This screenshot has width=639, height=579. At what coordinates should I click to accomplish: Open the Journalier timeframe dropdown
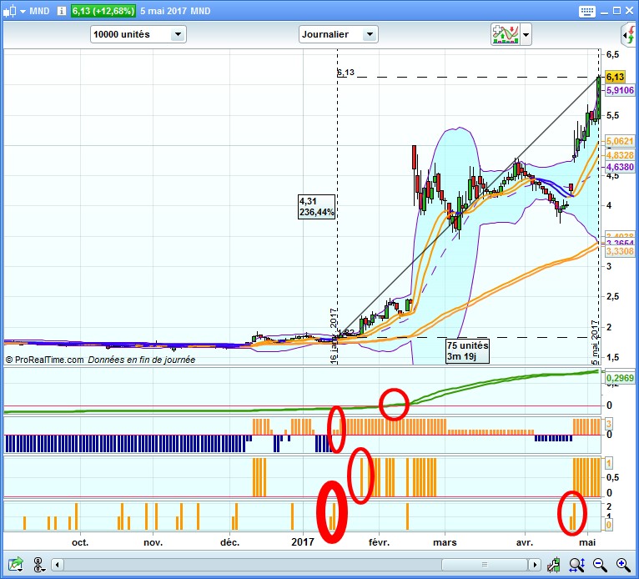click(x=338, y=34)
